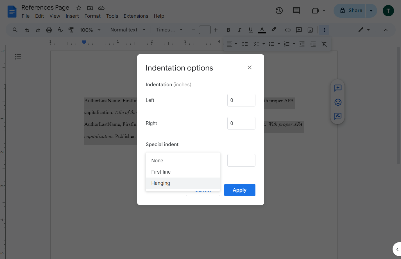
Task: Show document outline icon
Action: point(18,57)
